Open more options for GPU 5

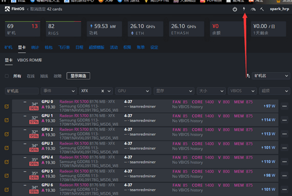tap(285, 175)
